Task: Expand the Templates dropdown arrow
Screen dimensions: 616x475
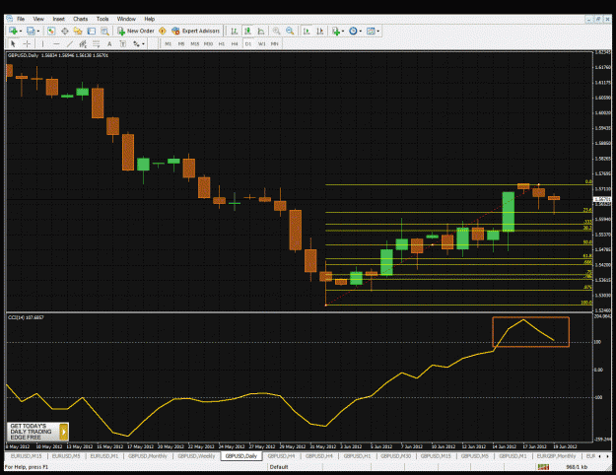Action: pos(377,31)
